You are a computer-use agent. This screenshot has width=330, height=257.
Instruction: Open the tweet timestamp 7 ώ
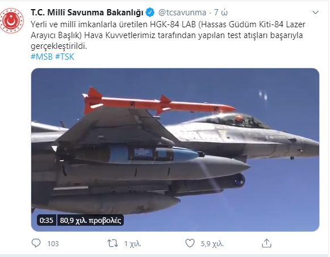pyautogui.click(x=221, y=13)
